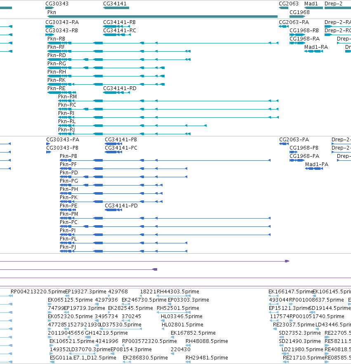This screenshot has width=351, height=364.
Task: Select protein CG34141-PD
Action: click(121, 206)
